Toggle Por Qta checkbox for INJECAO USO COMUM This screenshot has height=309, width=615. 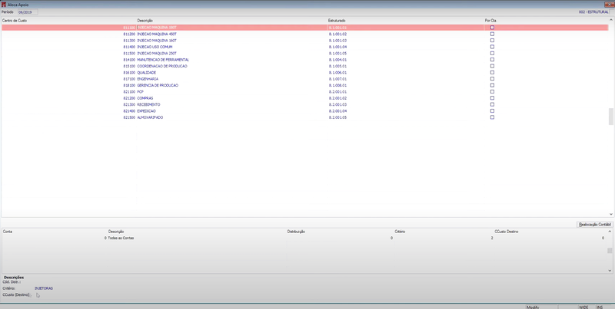[492, 47]
